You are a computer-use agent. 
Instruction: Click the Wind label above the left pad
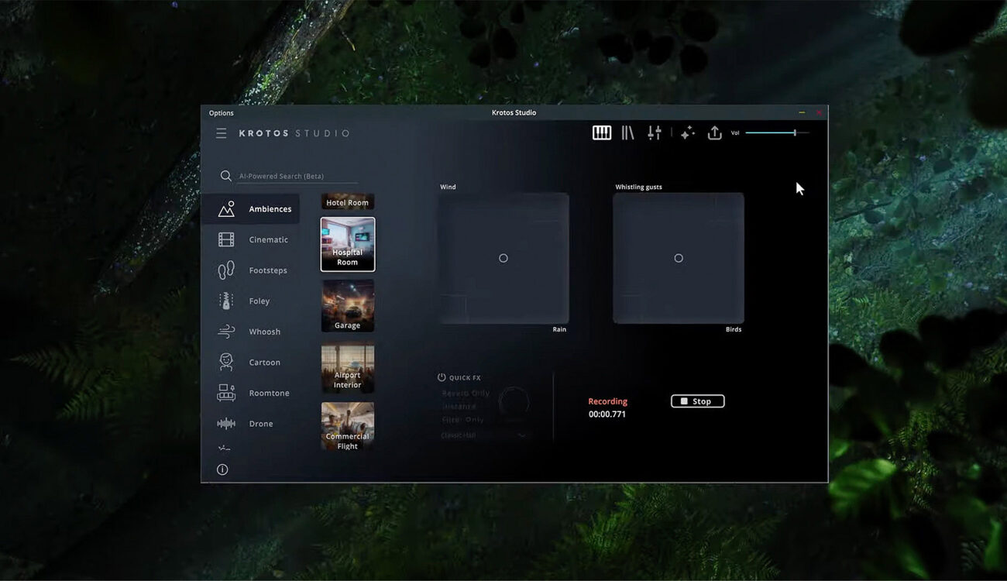point(448,187)
